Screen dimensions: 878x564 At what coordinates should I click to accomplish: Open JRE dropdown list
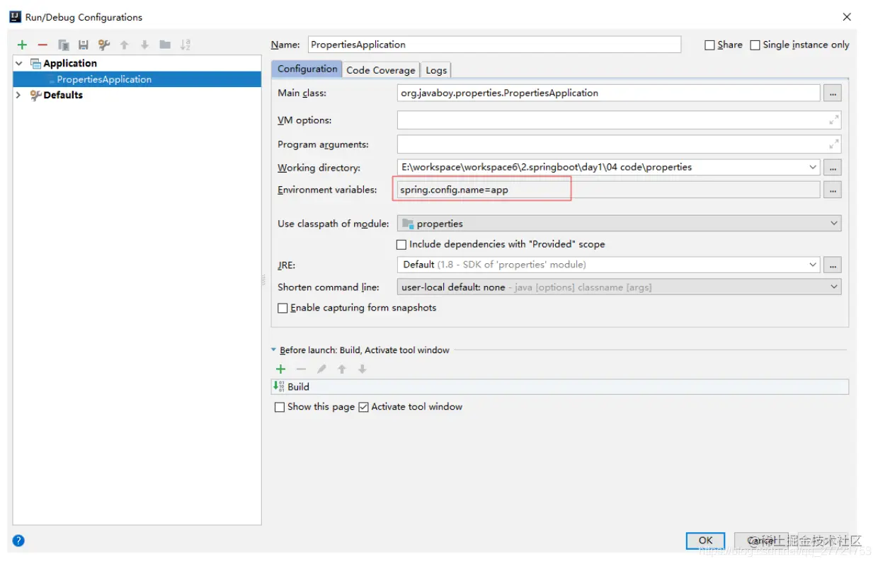812,265
